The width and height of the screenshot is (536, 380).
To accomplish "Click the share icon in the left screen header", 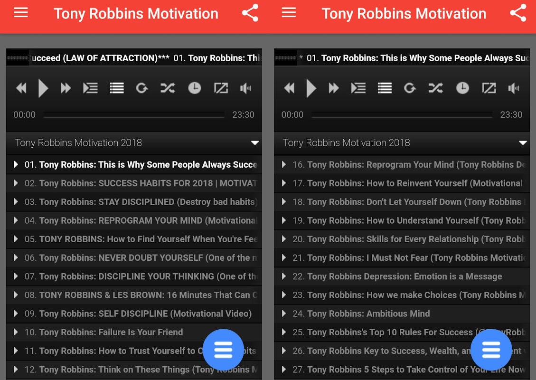I will click(x=250, y=13).
